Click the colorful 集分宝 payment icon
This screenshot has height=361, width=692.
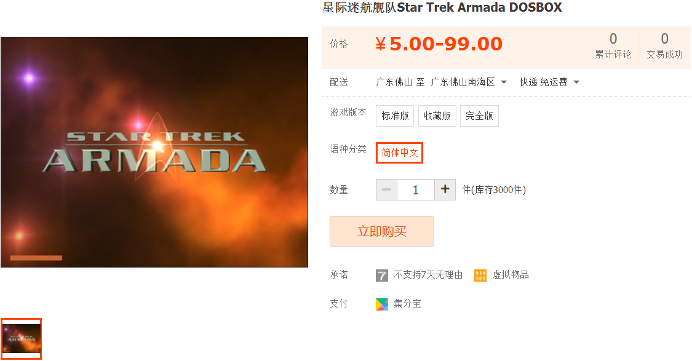click(382, 304)
